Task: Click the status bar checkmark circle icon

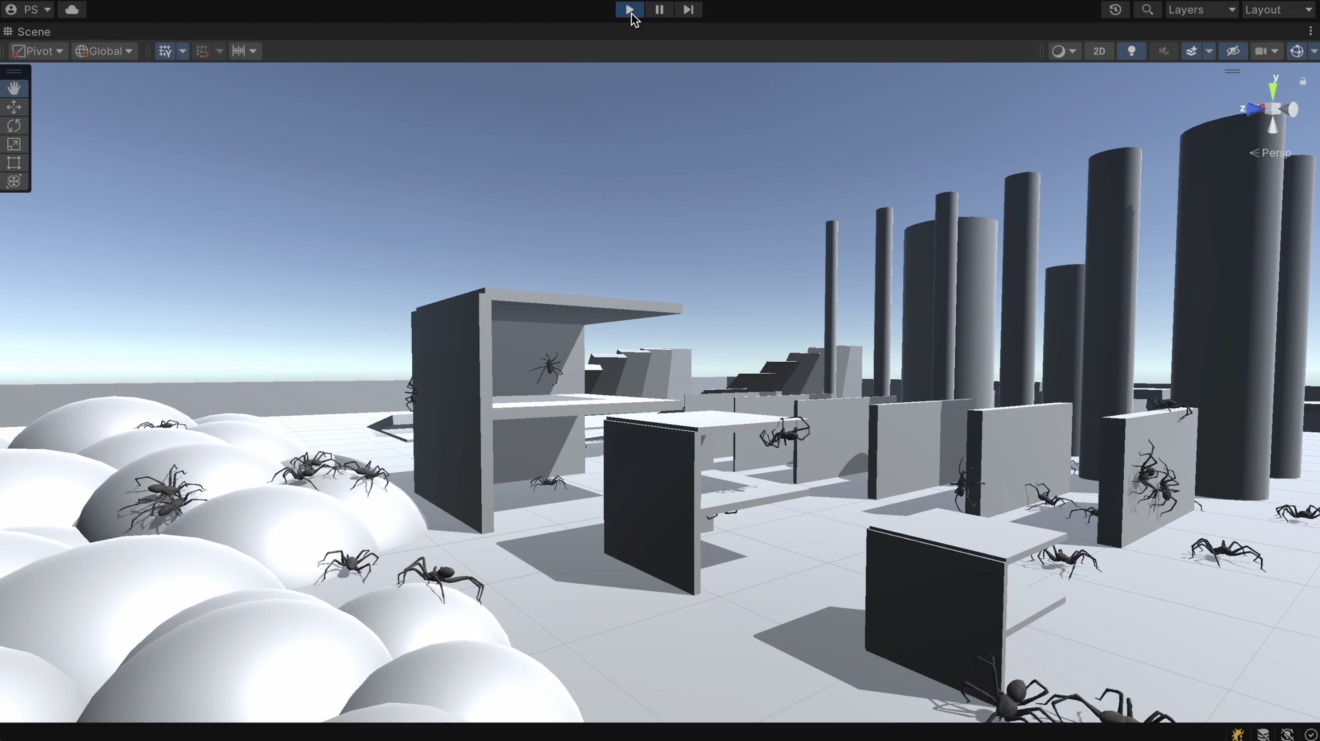Action: pyautogui.click(x=1311, y=735)
